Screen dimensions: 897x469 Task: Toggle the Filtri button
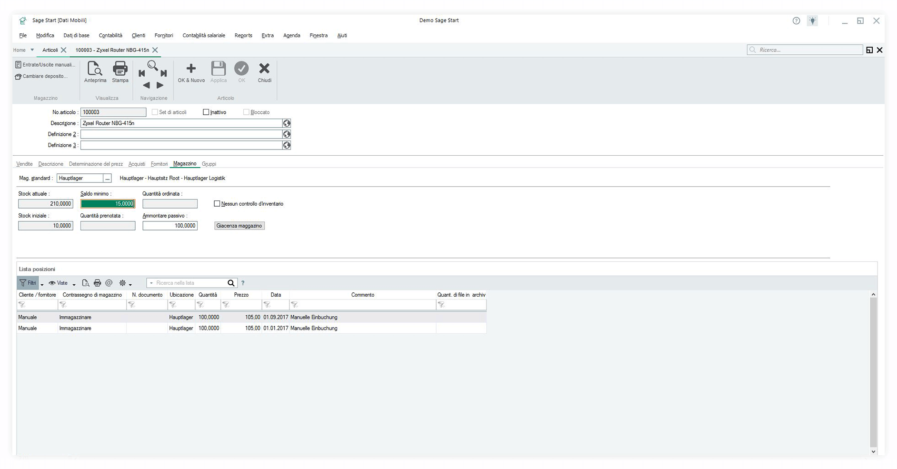click(28, 283)
